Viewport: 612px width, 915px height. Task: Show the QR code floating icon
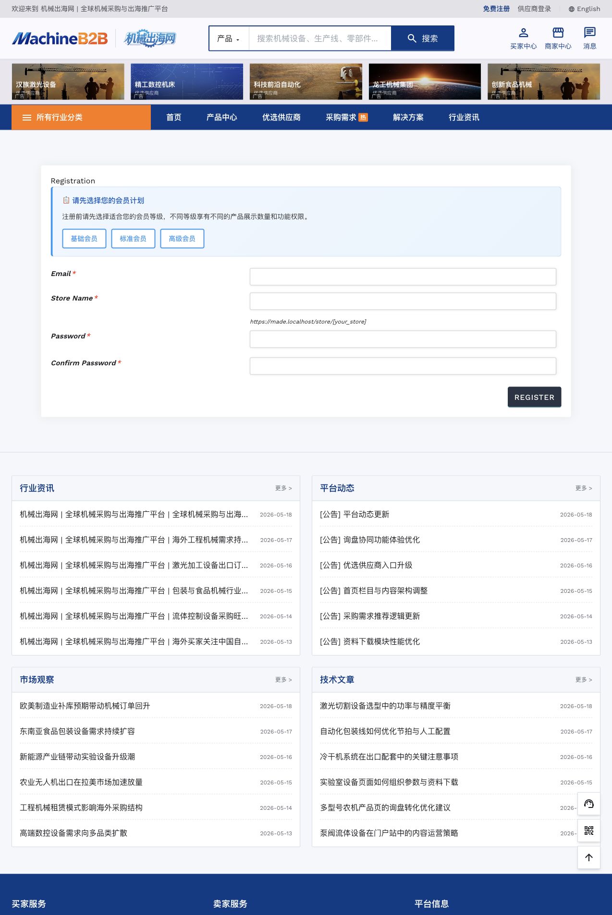click(589, 831)
